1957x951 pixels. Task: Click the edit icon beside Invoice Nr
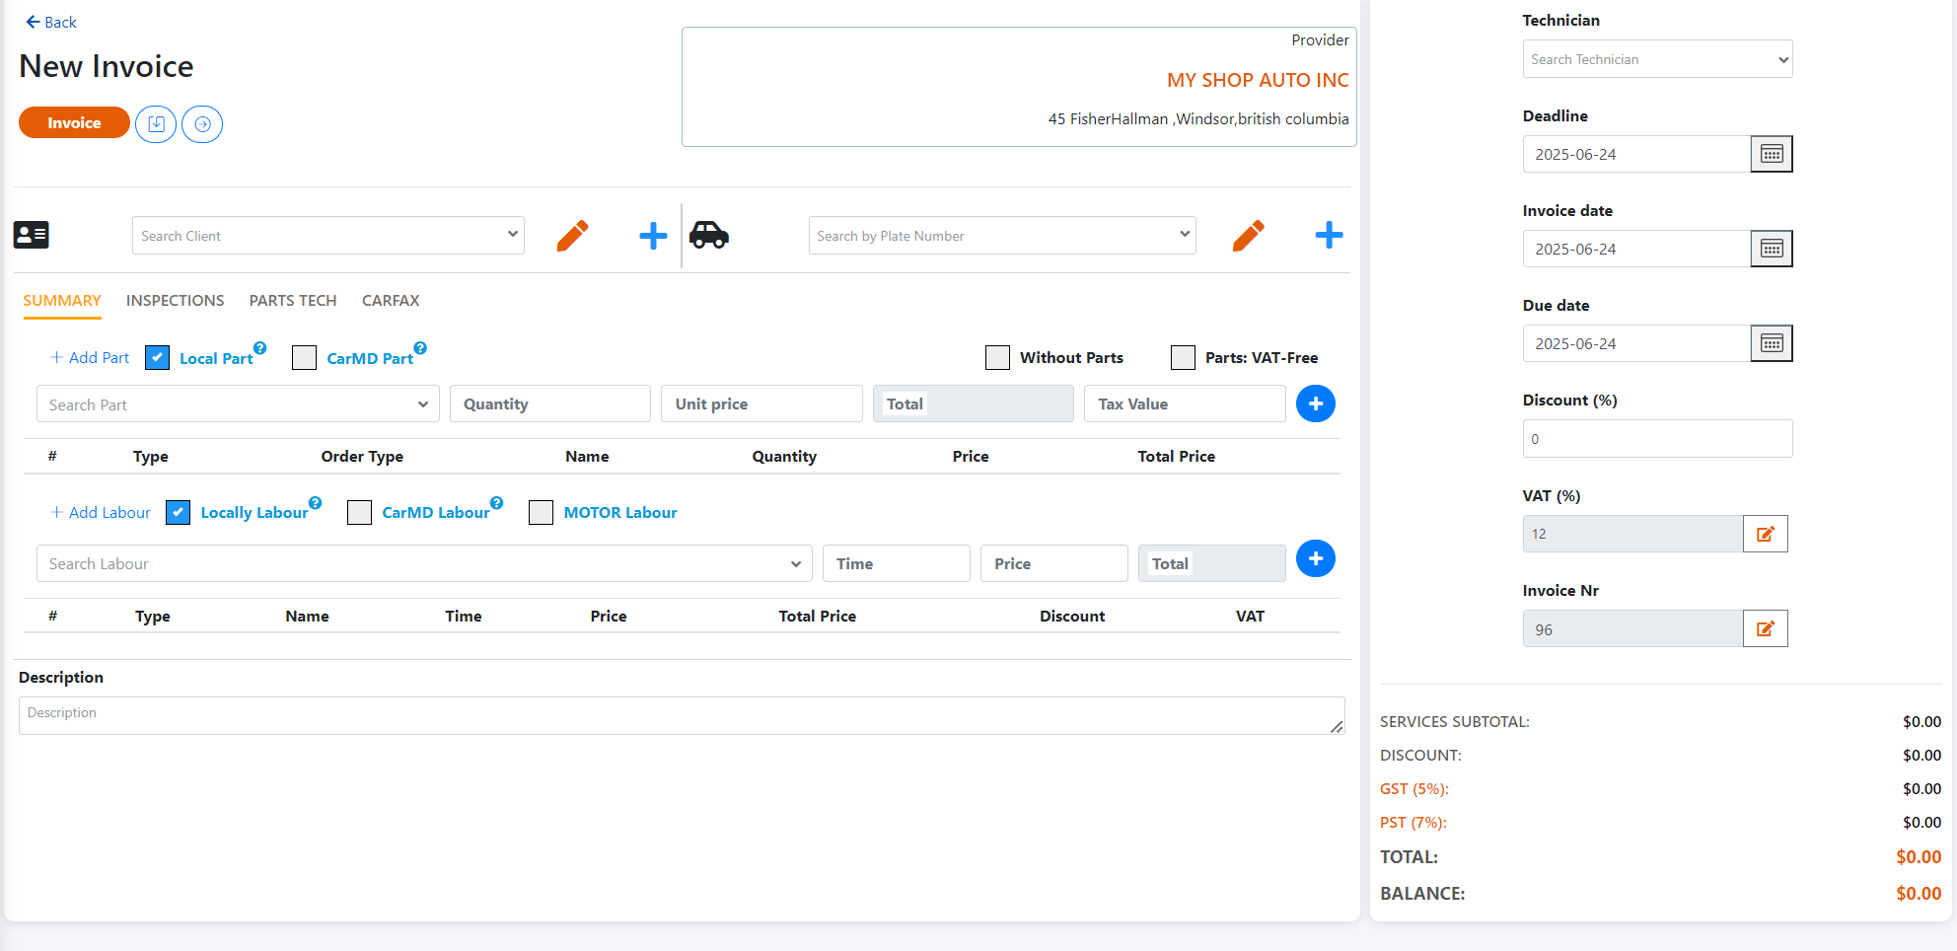pyautogui.click(x=1765, y=628)
